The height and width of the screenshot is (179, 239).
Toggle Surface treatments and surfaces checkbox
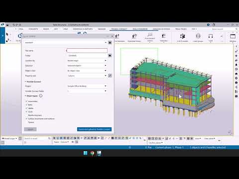26,119
